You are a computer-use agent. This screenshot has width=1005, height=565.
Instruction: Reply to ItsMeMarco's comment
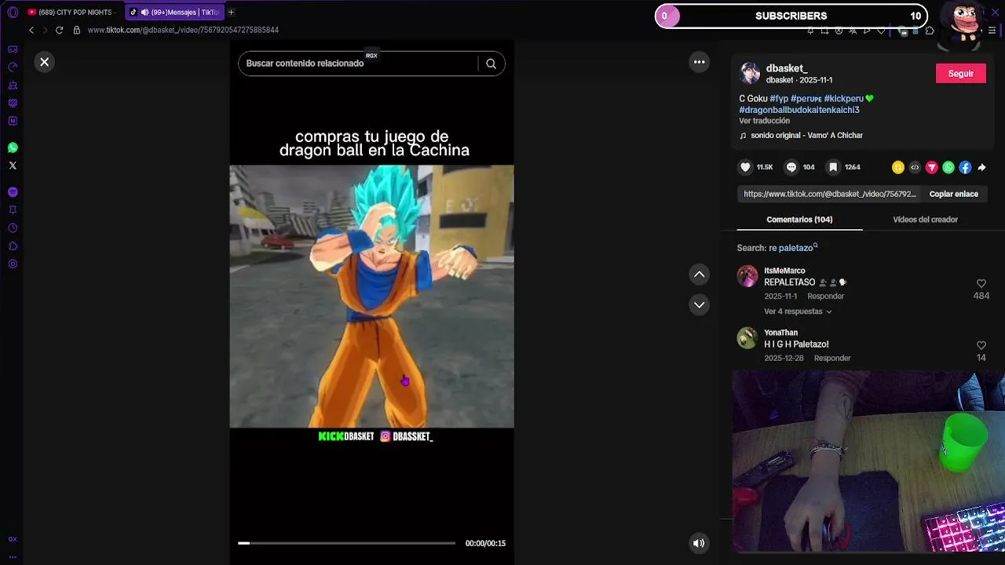pos(826,297)
